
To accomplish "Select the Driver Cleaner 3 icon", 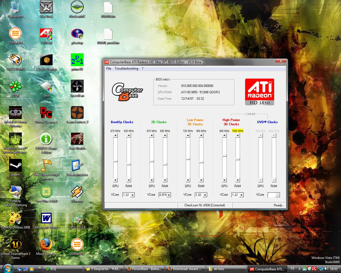I will coord(46,115).
